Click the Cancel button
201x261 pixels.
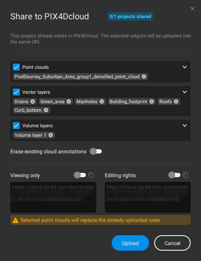[172, 243]
